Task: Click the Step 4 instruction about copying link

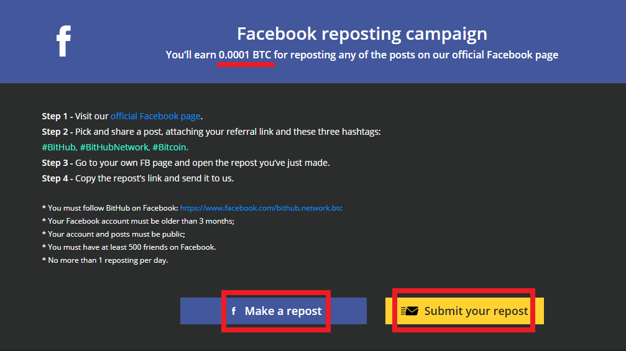Action: (x=138, y=178)
